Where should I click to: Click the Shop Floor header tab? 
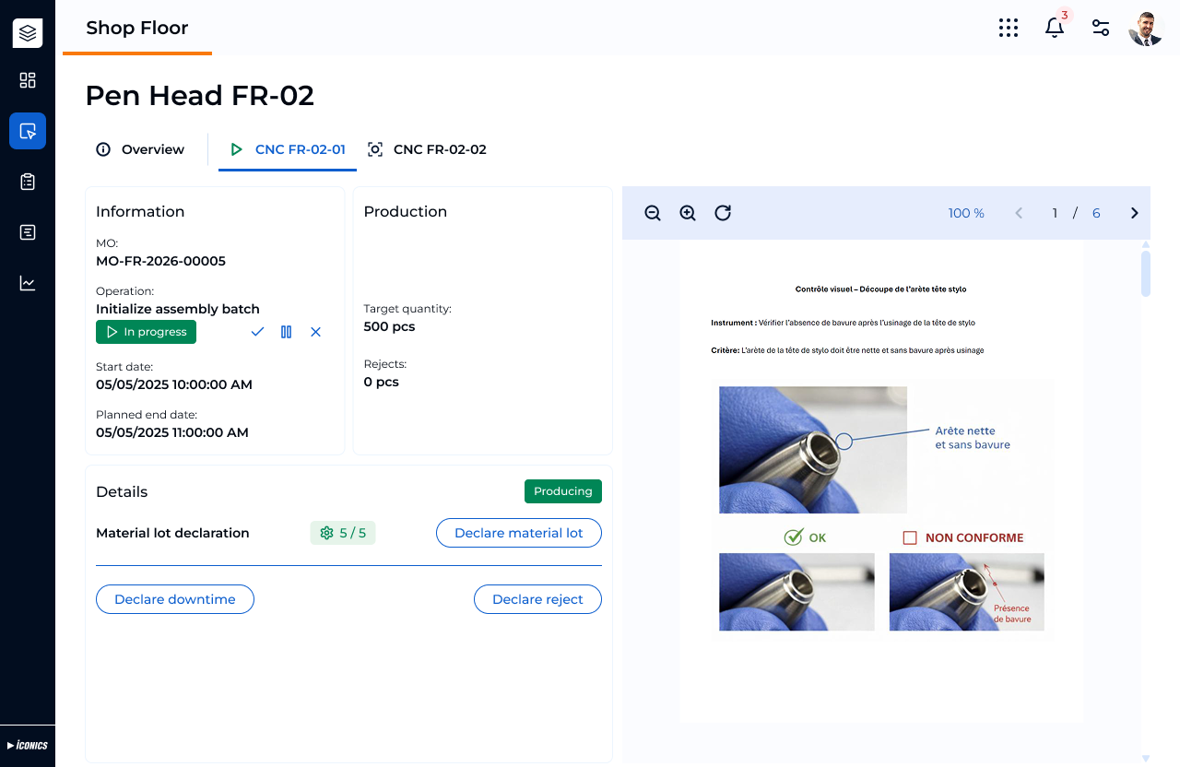[x=137, y=28]
